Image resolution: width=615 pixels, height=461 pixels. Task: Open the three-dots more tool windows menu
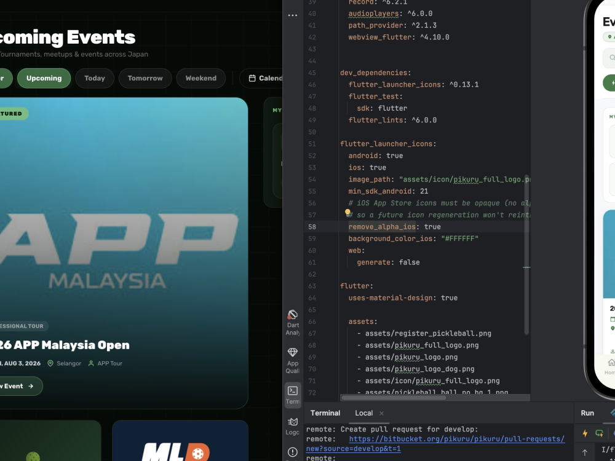293,15
